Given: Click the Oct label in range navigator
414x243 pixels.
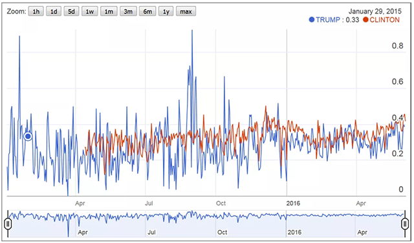Looking at the screenshot, I should point(222,232).
